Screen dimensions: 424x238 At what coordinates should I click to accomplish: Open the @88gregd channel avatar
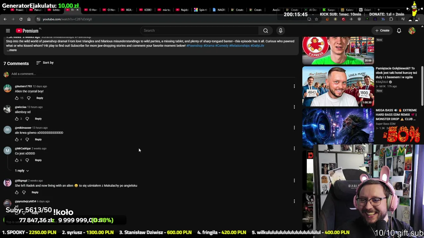(7, 183)
